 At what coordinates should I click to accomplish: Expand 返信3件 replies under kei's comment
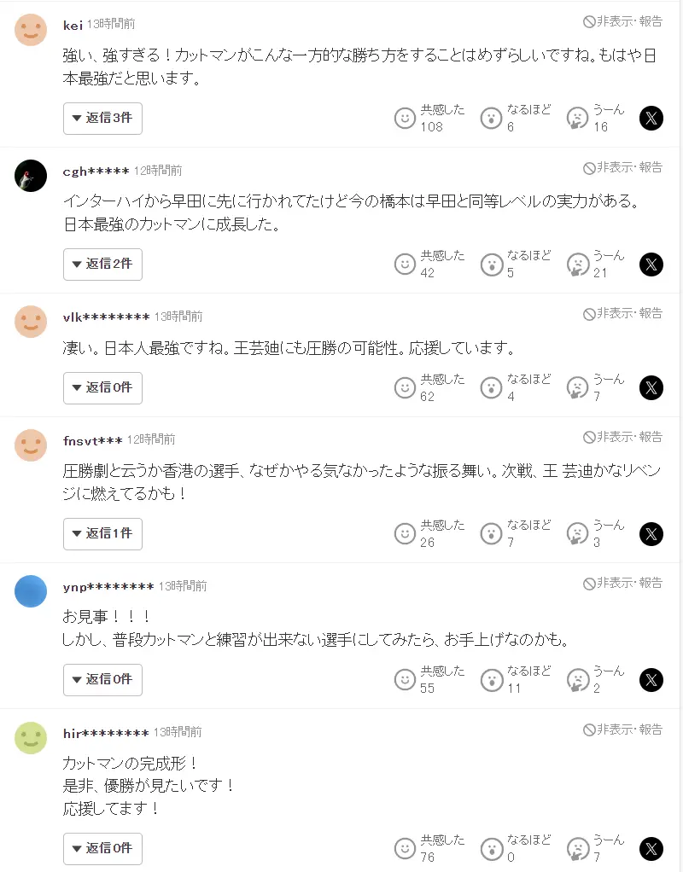pyautogui.click(x=102, y=118)
